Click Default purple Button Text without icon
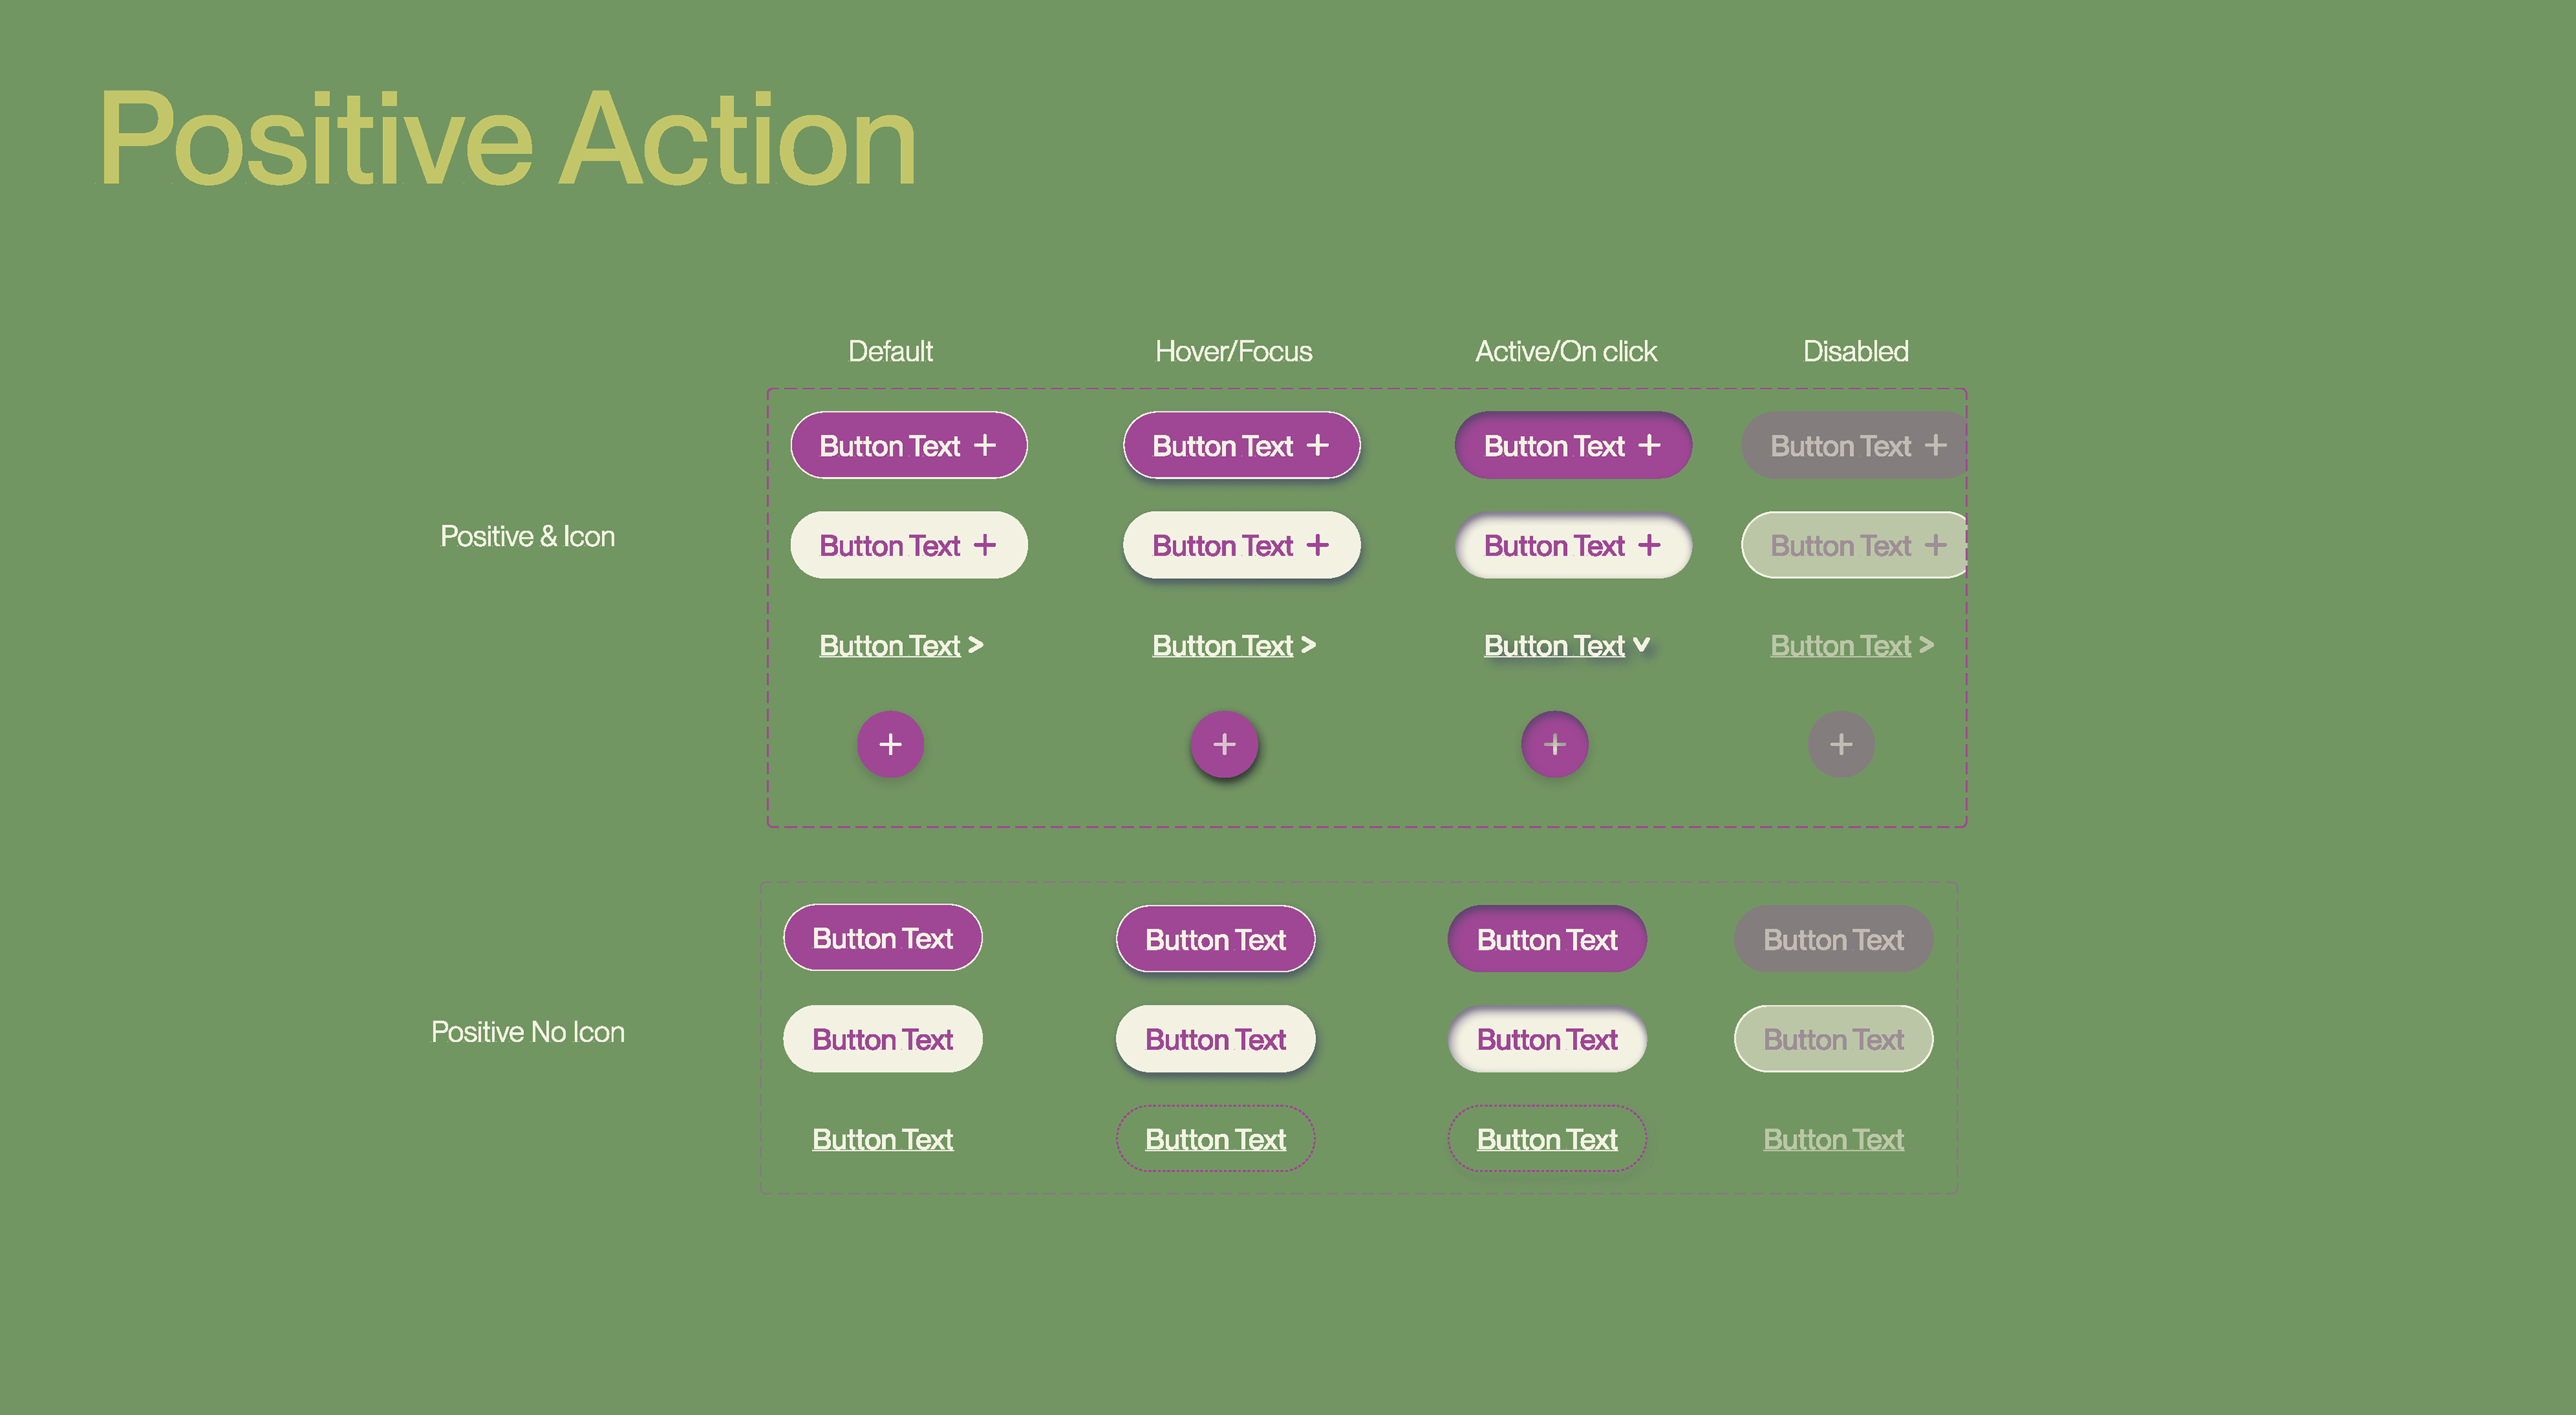The image size is (2576, 1415). (883, 938)
